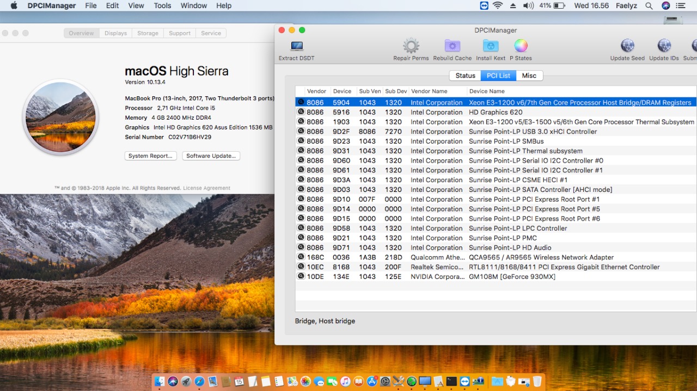Click the Rebuild Cache folder icon
697x391 pixels.
pyautogui.click(x=453, y=46)
